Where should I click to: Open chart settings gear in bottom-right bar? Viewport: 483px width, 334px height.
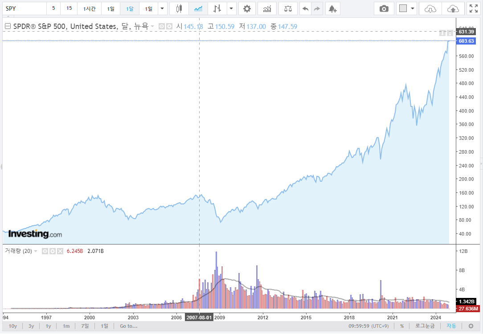click(471, 326)
